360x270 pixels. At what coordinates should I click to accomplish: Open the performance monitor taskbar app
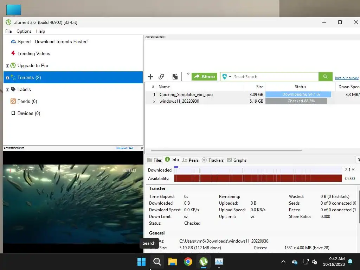[x=219, y=262]
